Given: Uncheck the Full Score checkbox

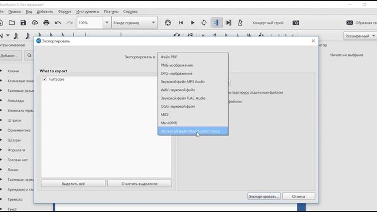Looking at the screenshot, I should pos(45,79).
